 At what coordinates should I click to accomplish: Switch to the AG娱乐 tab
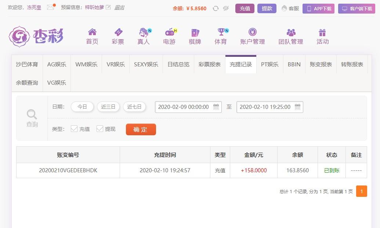(57, 64)
